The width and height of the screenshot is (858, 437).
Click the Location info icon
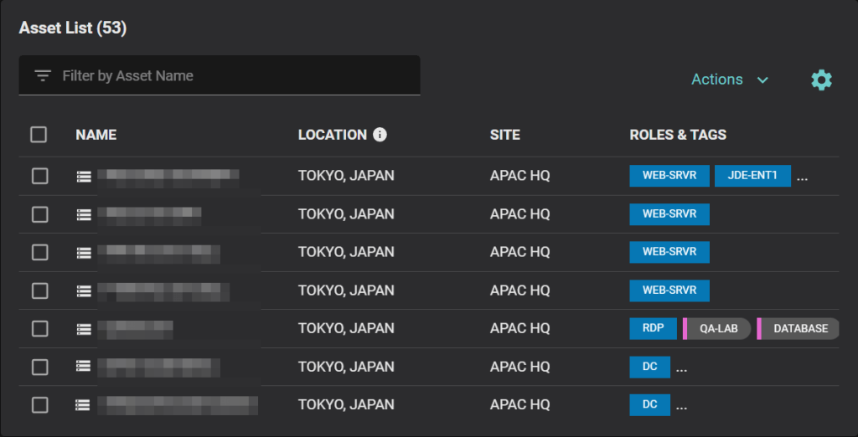380,135
